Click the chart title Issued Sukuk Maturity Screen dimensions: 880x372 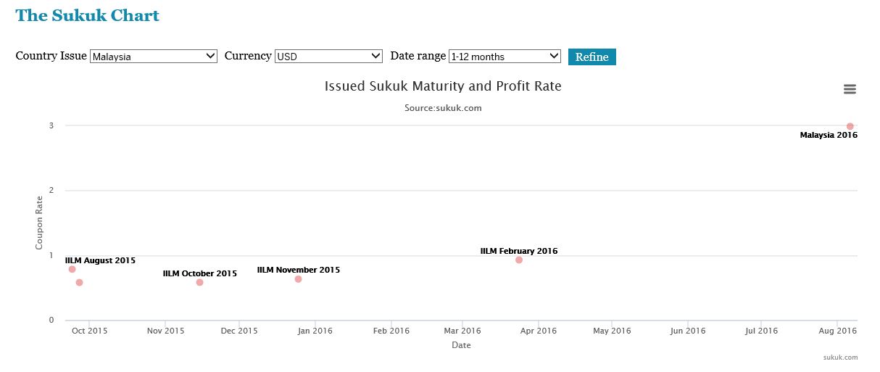click(x=443, y=86)
